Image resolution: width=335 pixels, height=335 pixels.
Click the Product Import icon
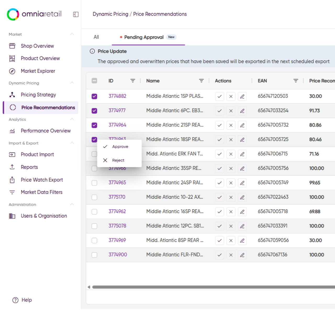(x=12, y=154)
